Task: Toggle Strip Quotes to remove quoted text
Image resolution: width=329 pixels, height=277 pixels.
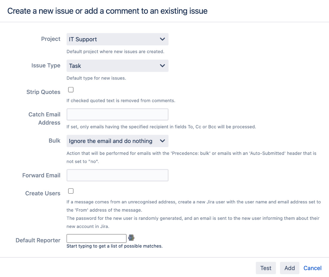Action: [x=71, y=89]
